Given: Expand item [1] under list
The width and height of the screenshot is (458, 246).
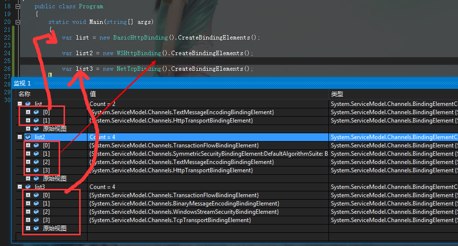Looking at the screenshot, I should pos(28,120).
